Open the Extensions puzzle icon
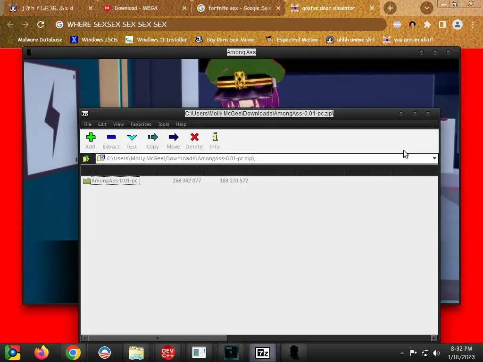This screenshot has height=362, width=483. coord(427,25)
